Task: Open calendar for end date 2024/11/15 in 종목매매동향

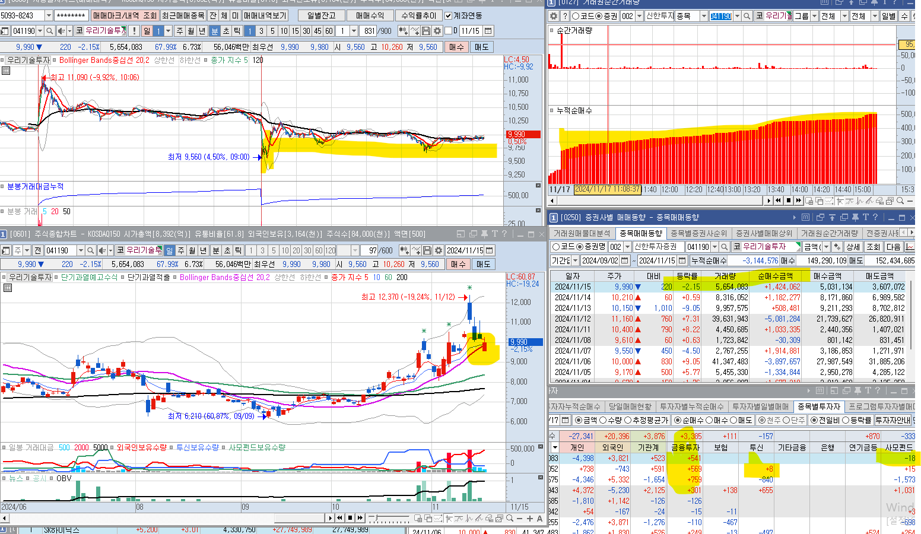Action: tap(682, 260)
